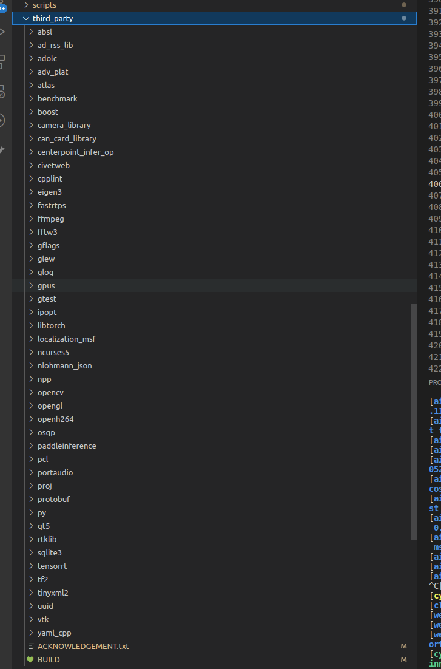This screenshot has height=669, width=441.
Task: Click the blue source control badge icon
Action: pyautogui.click(x=2, y=7)
